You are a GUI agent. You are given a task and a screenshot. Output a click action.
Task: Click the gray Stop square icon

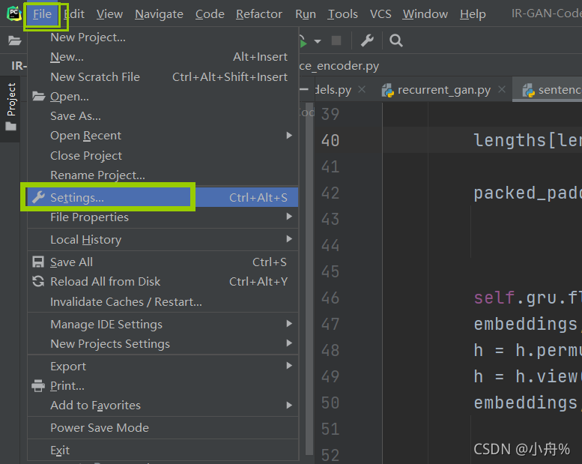point(336,40)
